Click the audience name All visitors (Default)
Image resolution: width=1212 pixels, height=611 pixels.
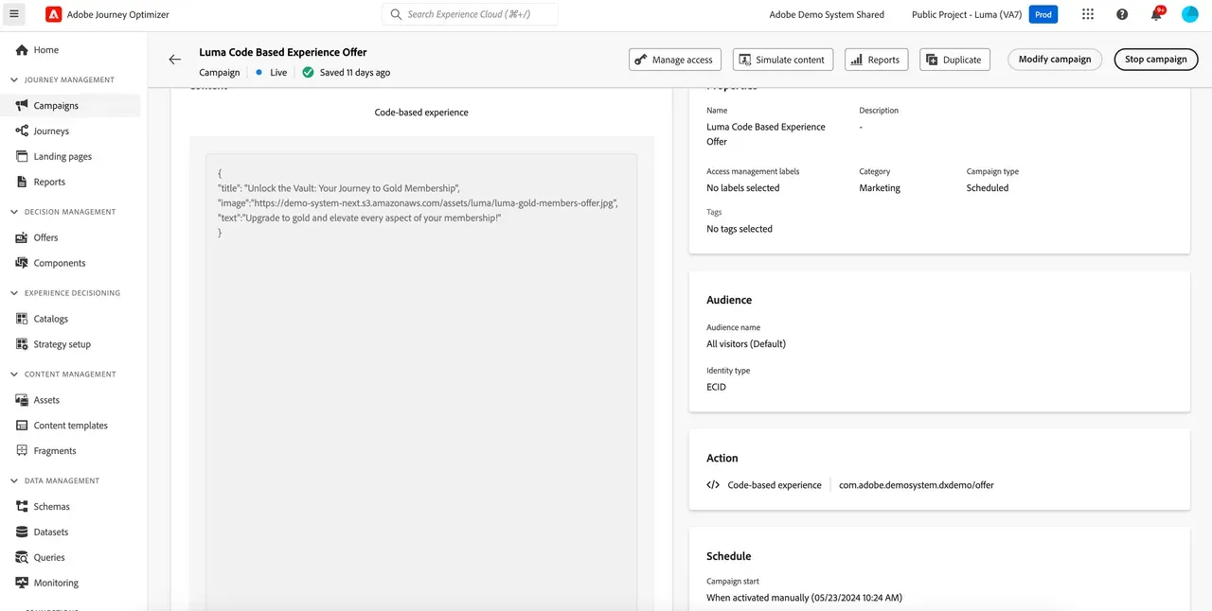click(746, 344)
